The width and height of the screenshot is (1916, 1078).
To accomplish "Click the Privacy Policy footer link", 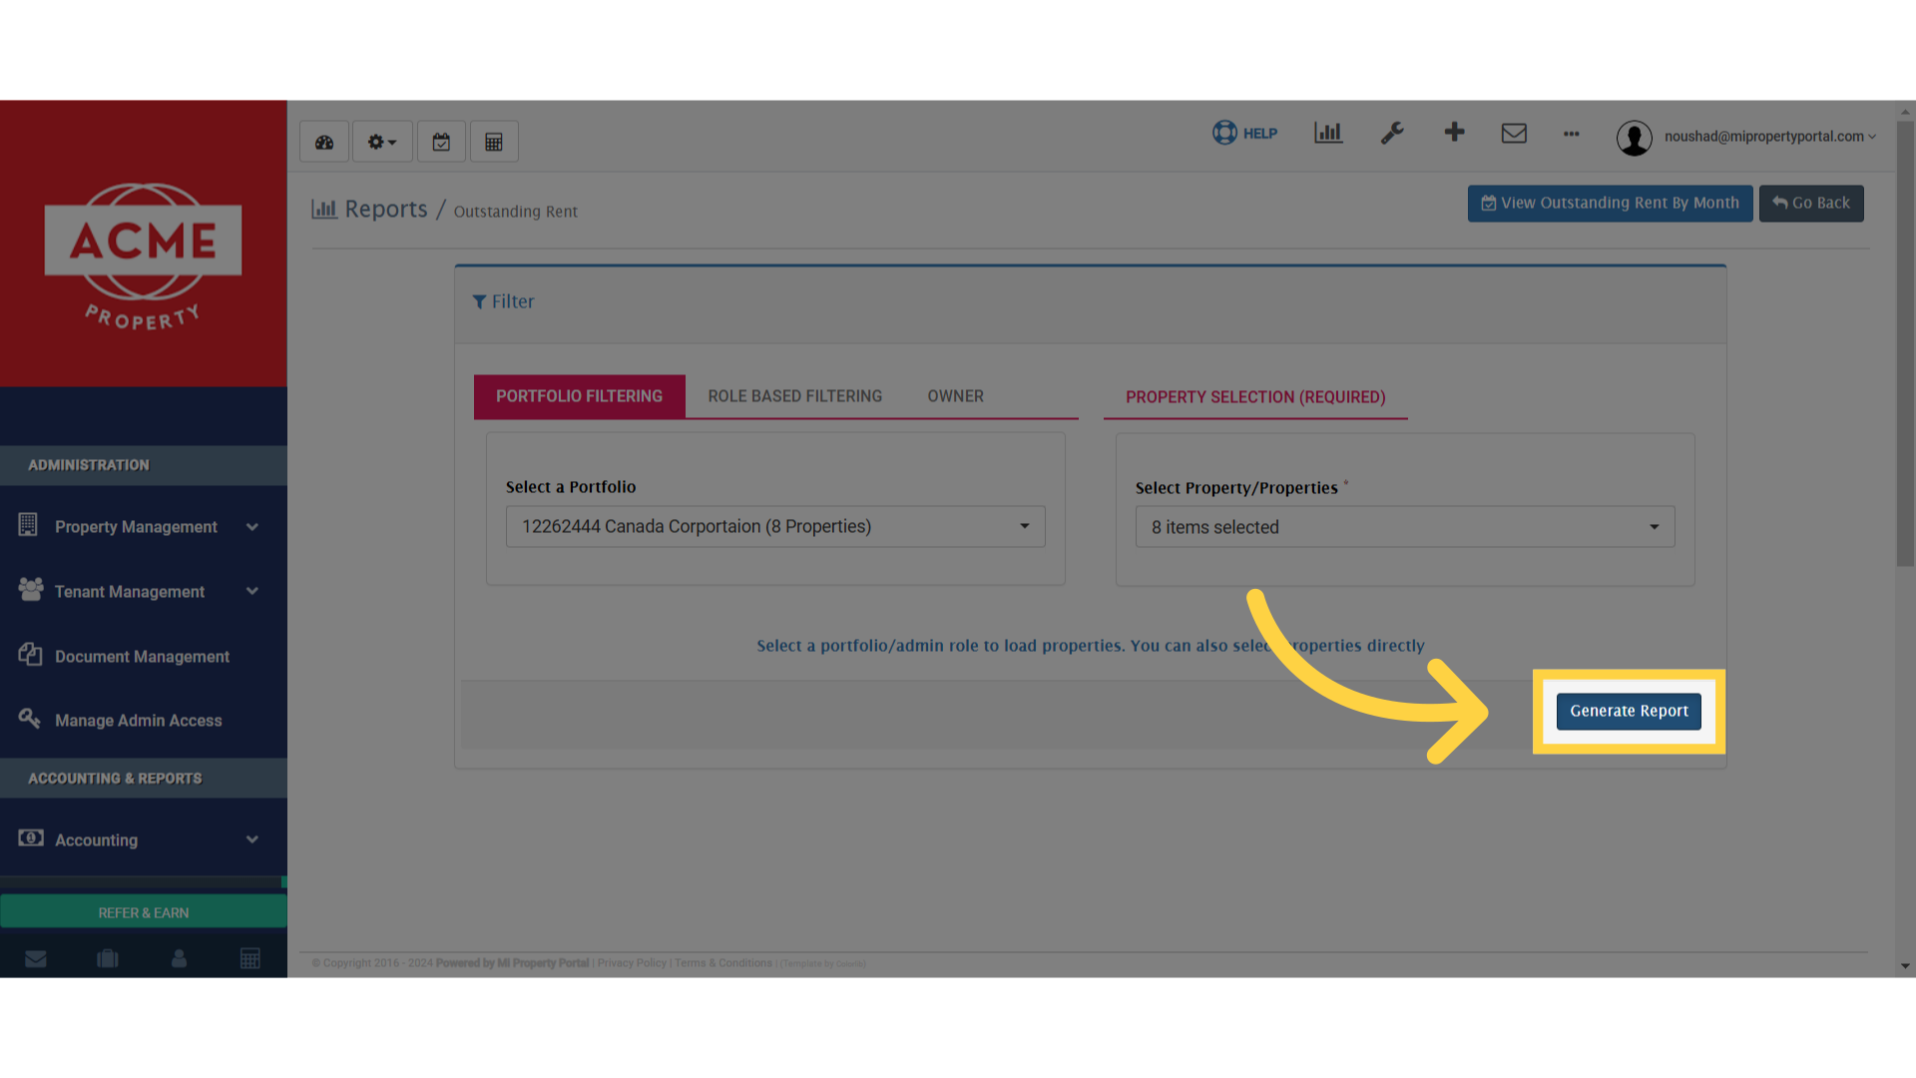I will point(632,963).
